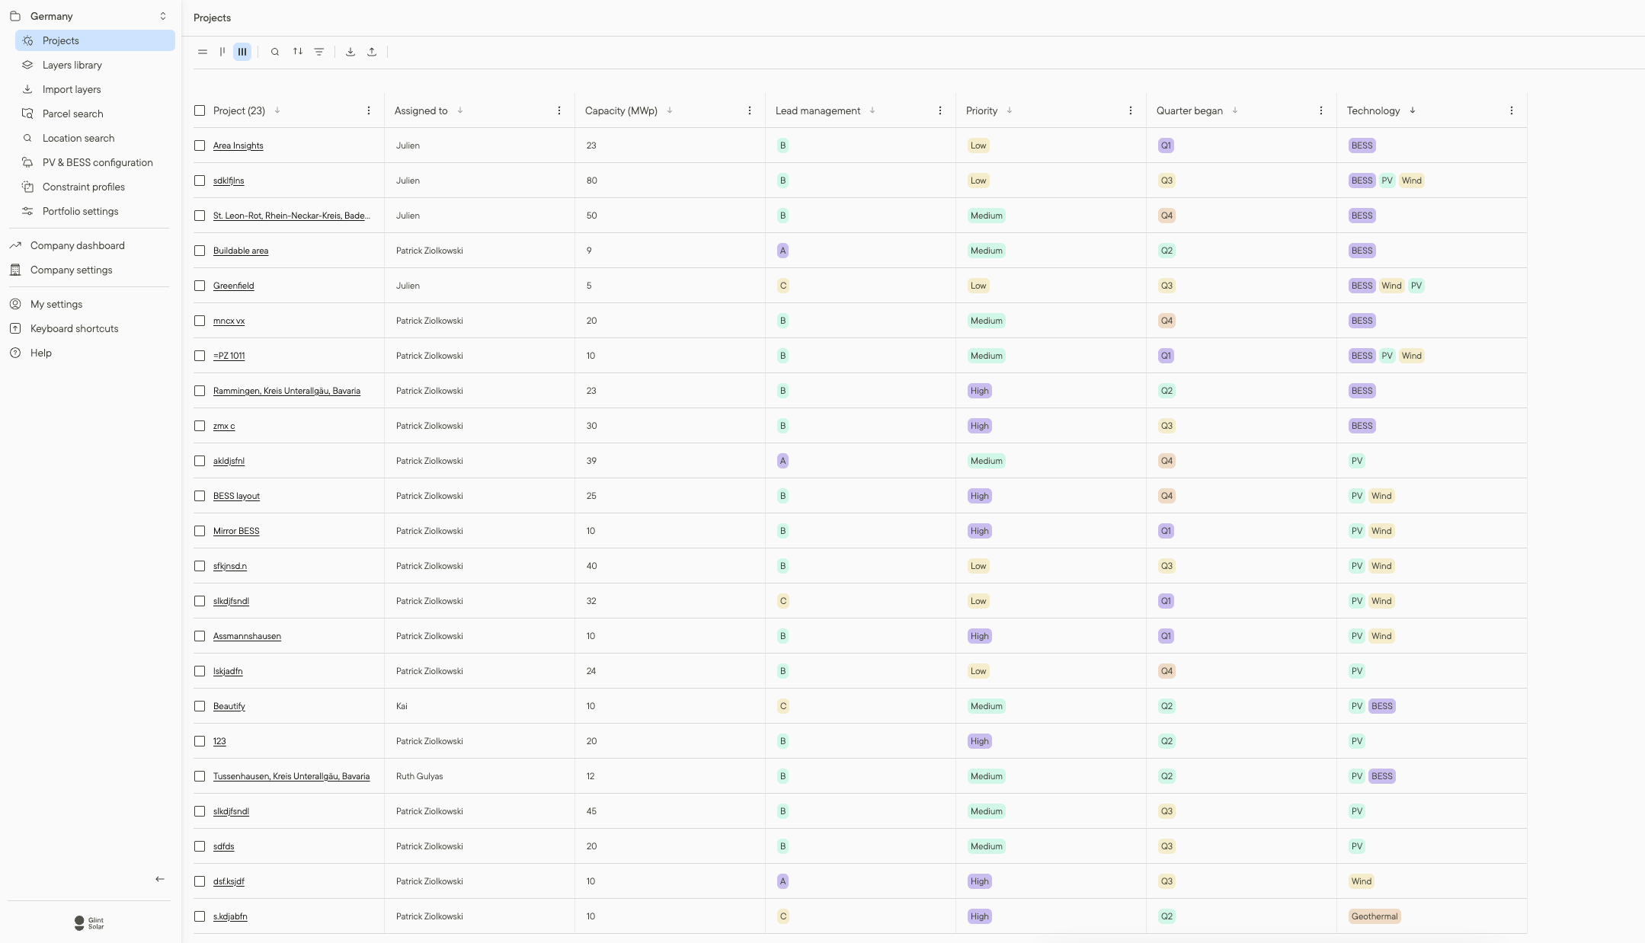Click the Geothermal technology tag

pyautogui.click(x=1375, y=916)
